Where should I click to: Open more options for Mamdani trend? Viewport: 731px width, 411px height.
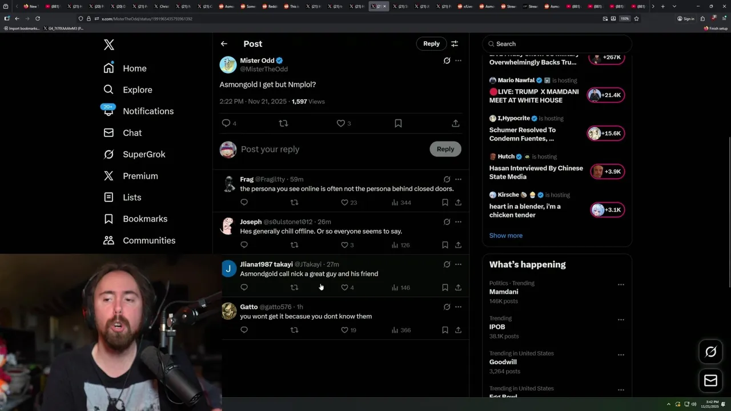click(x=621, y=284)
